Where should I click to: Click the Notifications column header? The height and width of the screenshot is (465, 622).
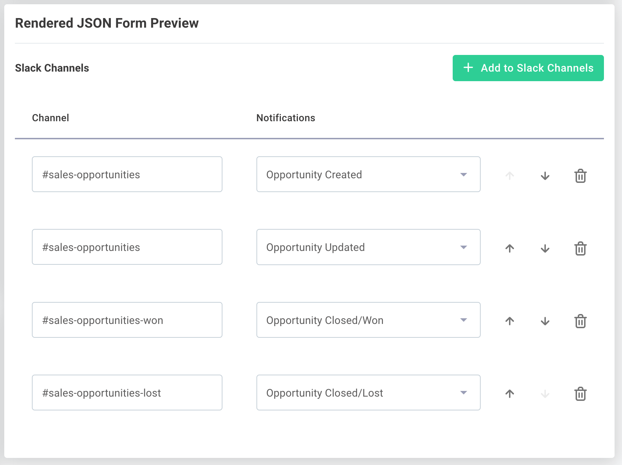click(x=285, y=118)
